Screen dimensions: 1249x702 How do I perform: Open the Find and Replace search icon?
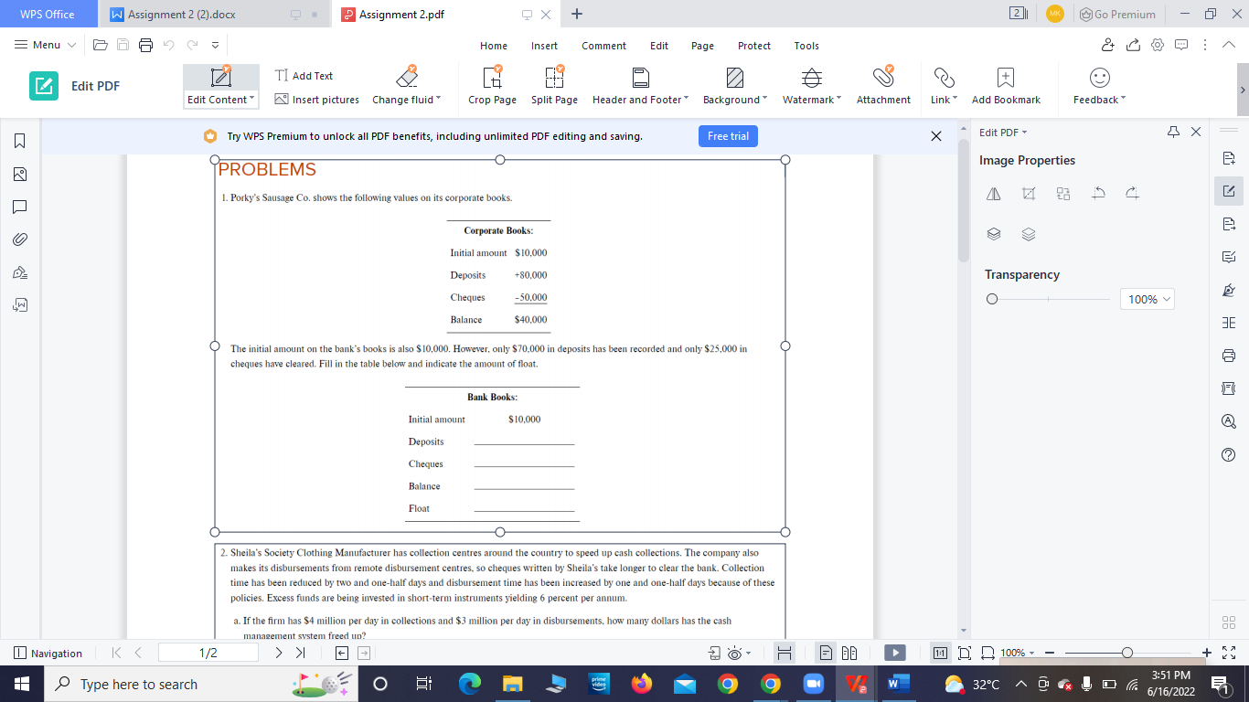coord(1229,420)
